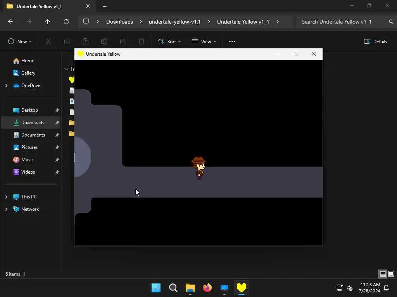The width and height of the screenshot is (397, 297).
Task: Click the network display tray icon
Action: point(340,288)
